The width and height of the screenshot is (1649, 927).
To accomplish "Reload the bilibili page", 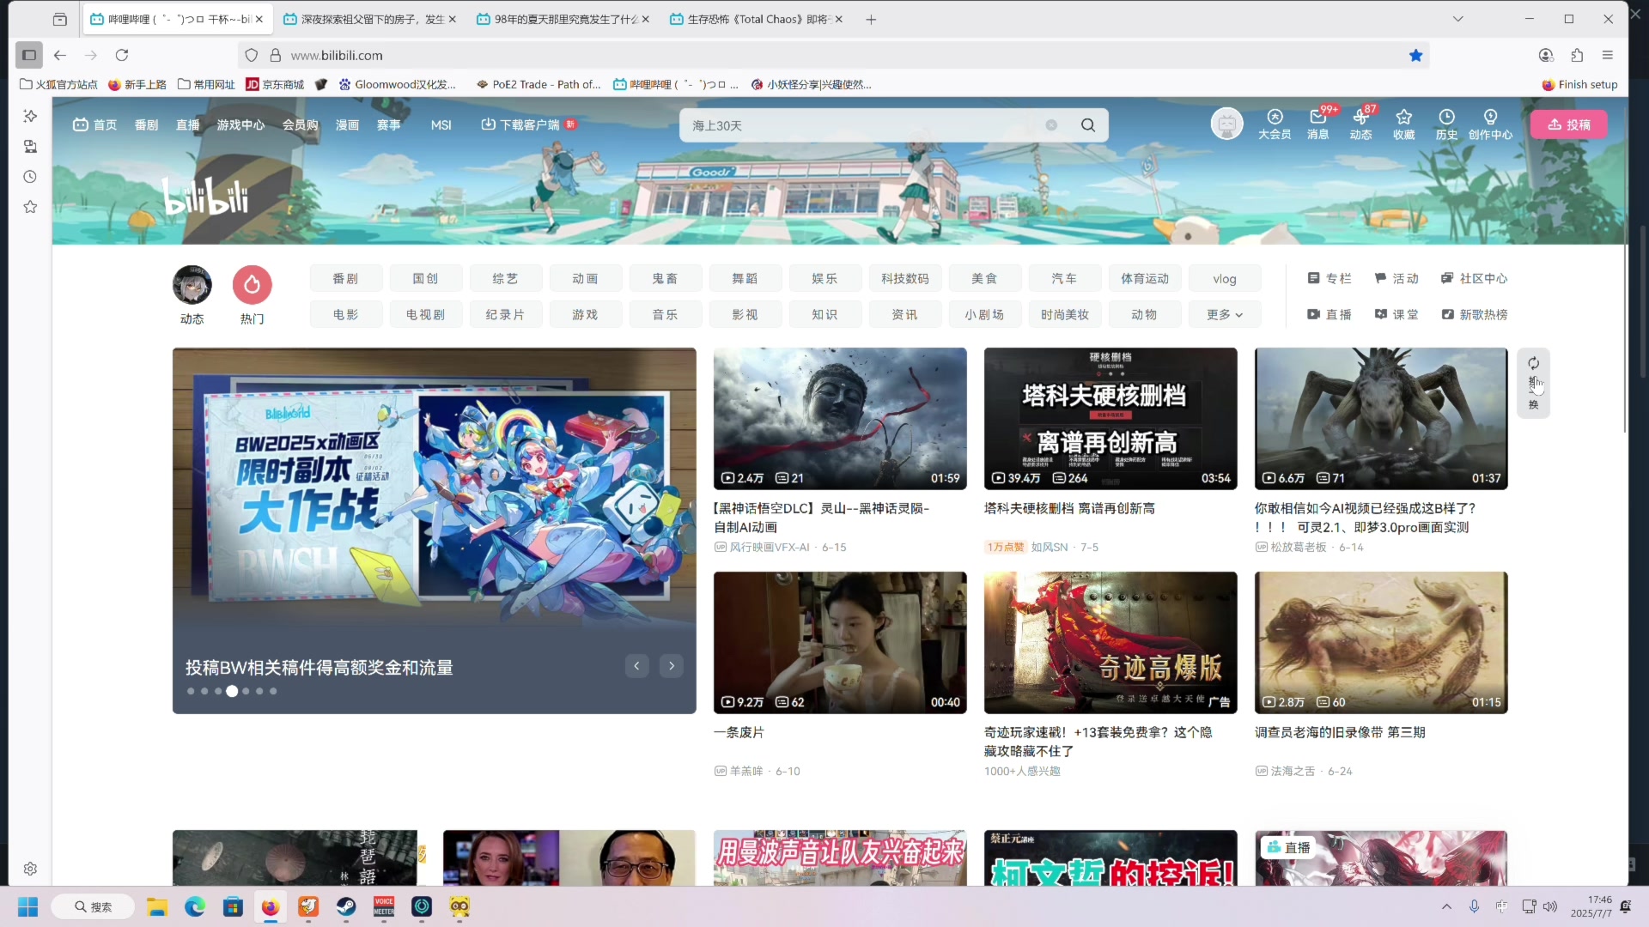I will coord(122,55).
